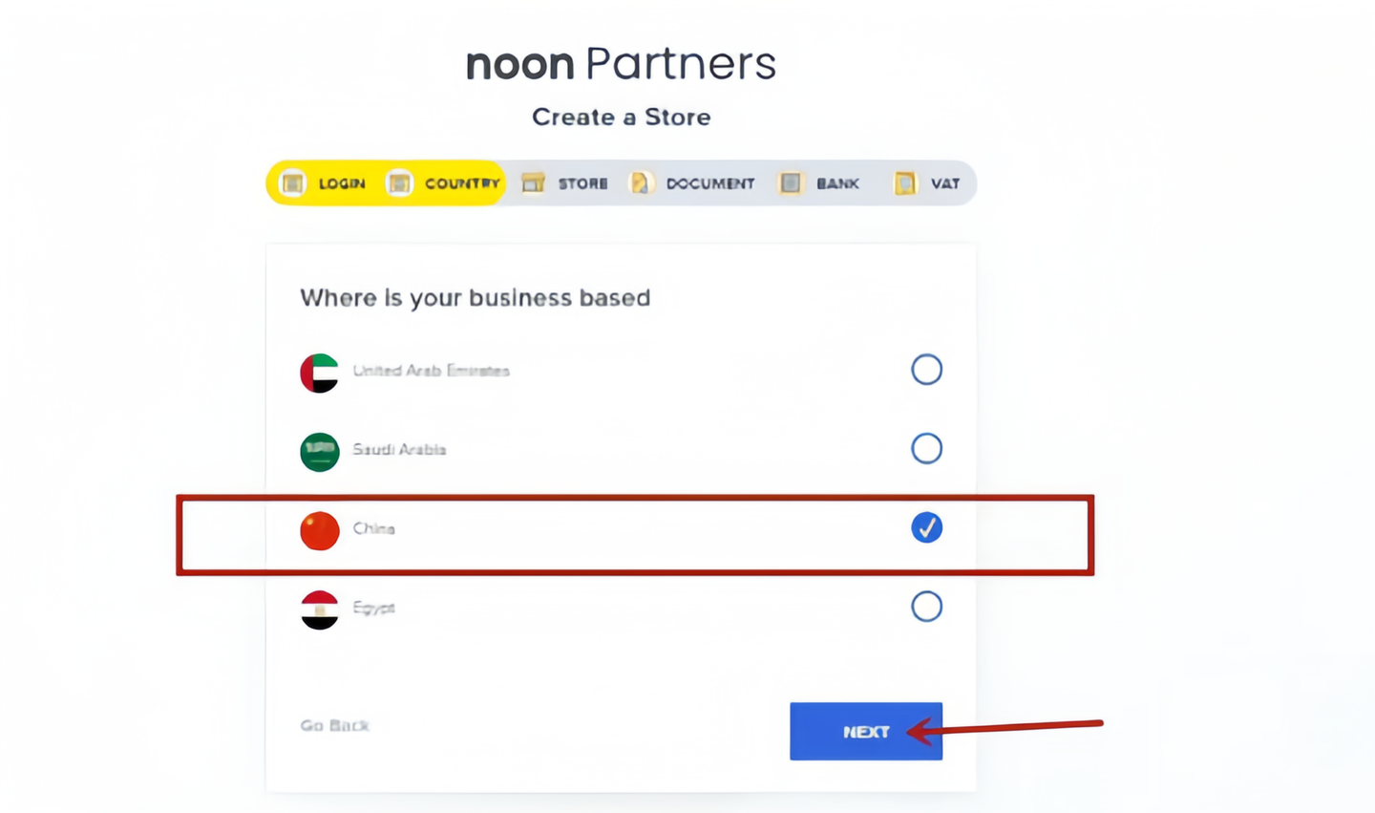Click the checked China radio button

(x=926, y=527)
